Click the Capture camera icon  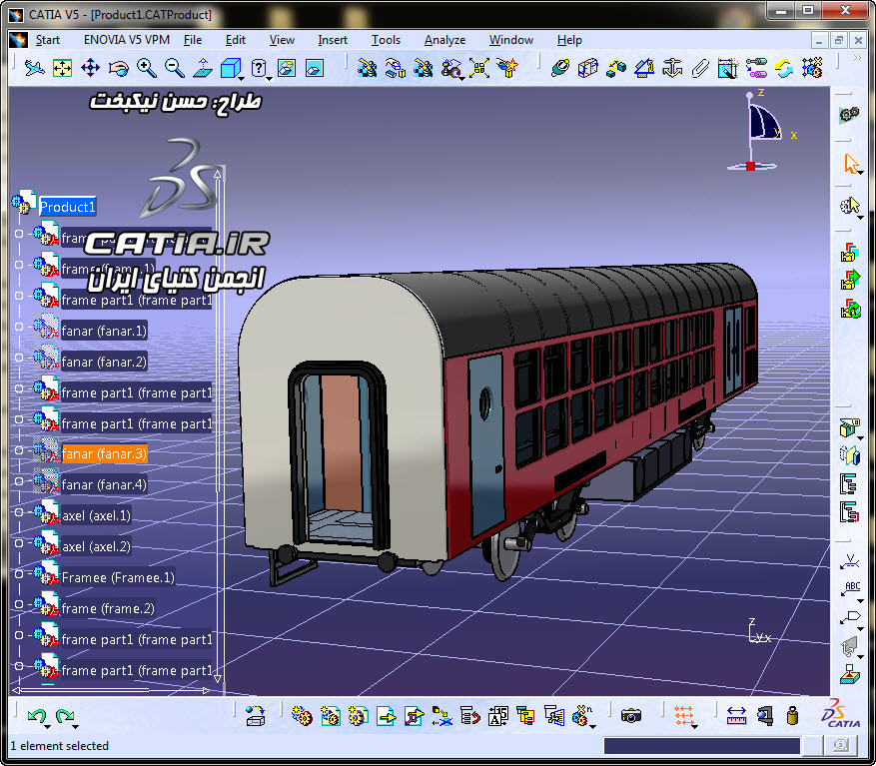point(630,716)
